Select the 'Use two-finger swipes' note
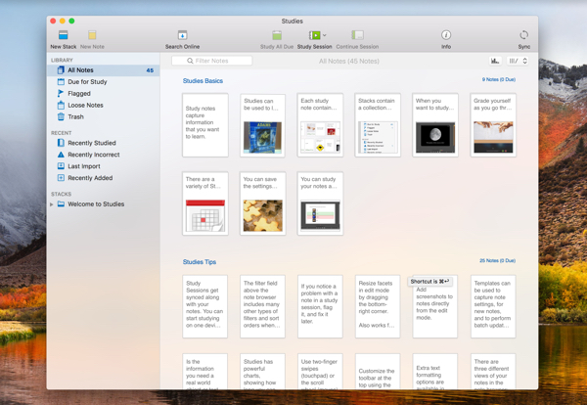The width and height of the screenshot is (587, 405). tap(320, 372)
